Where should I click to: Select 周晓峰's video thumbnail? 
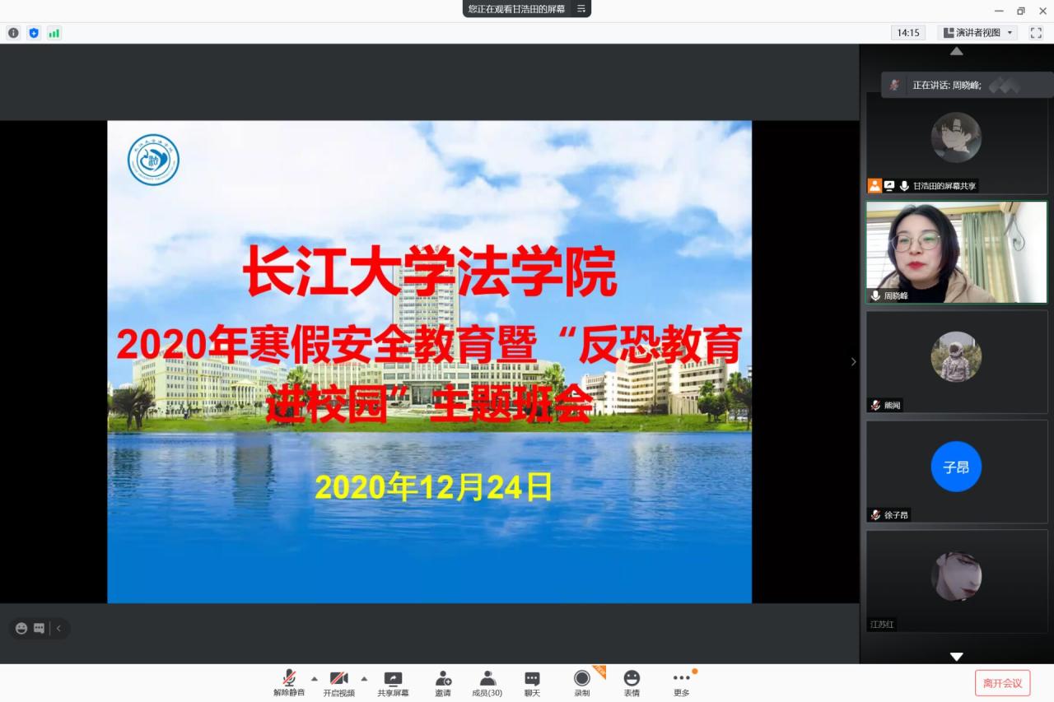[x=955, y=252]
